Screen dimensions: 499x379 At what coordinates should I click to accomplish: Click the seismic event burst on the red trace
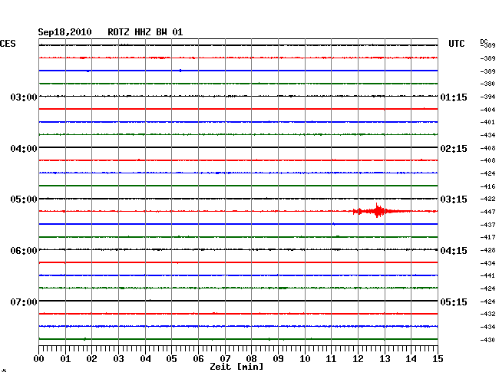[378, 211]
